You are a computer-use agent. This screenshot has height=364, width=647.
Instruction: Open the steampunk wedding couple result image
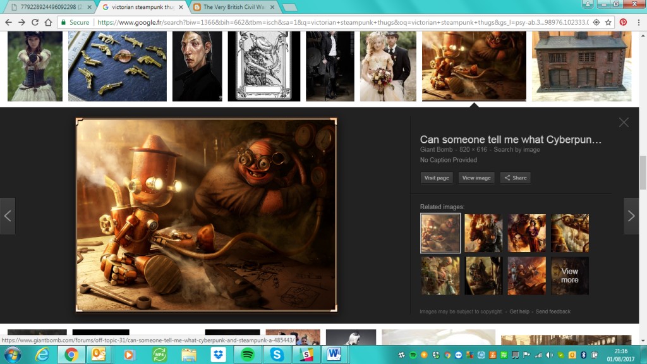pyautogui.click(x=389, y=66)
